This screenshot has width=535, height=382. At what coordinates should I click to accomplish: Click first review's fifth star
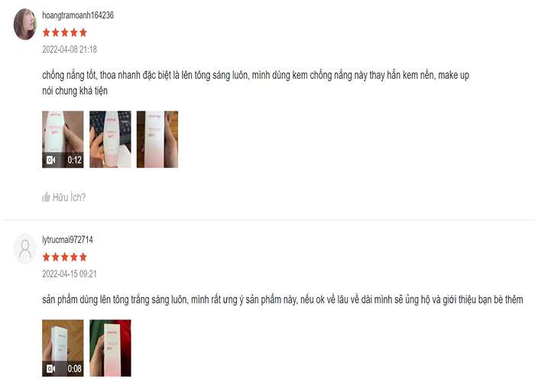(x=83, y=33)
